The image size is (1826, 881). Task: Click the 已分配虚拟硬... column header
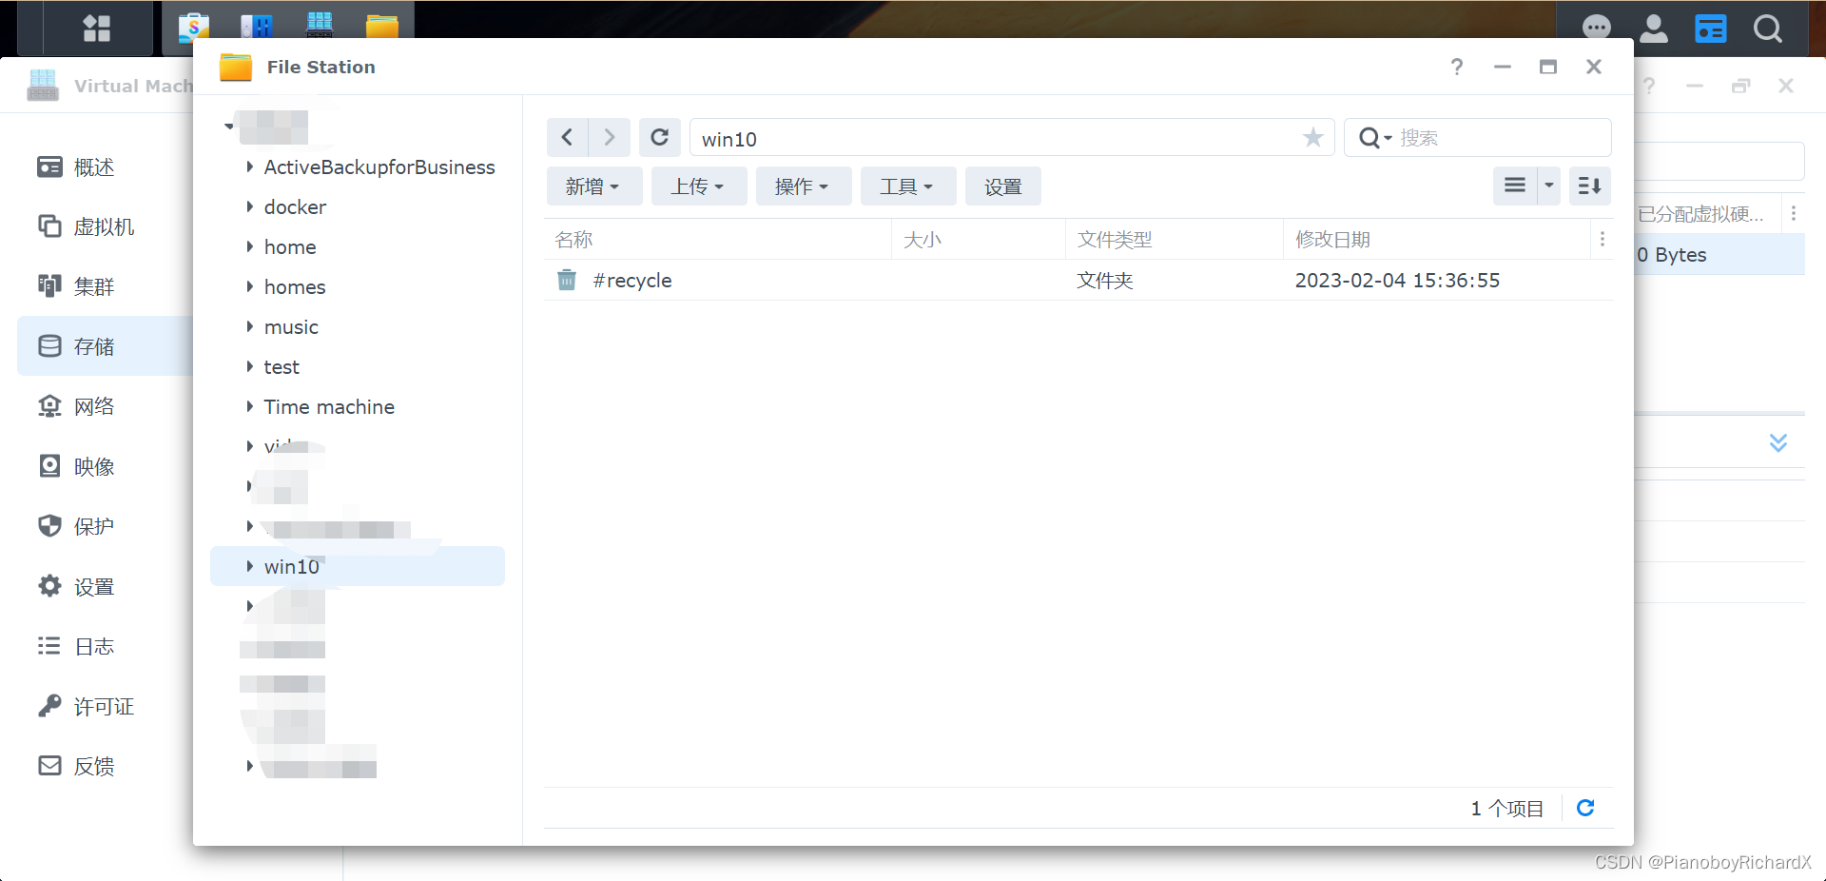(1700, 214)
